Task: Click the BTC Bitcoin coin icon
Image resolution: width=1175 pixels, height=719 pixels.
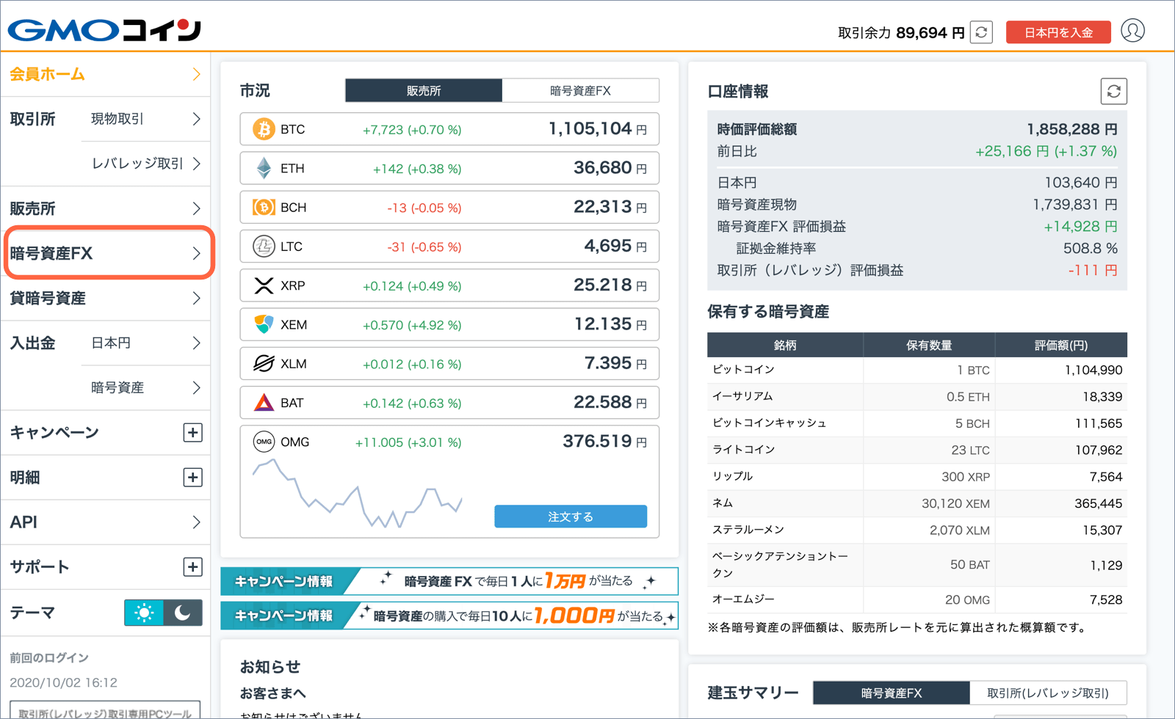Action: [x=264, y=129]
